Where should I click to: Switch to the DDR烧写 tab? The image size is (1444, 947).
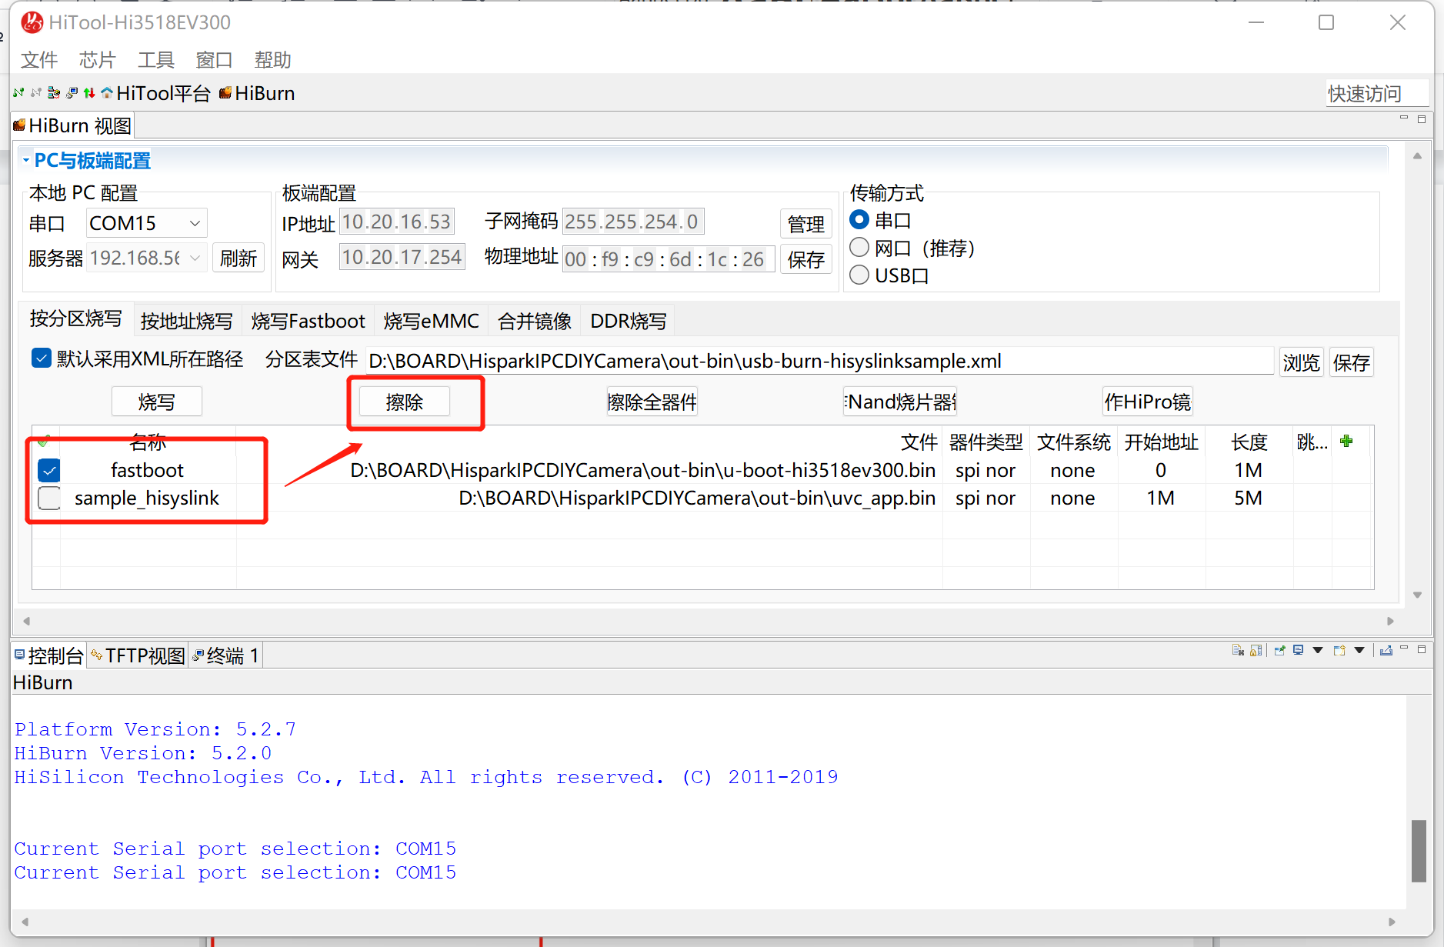pos(629,321)
